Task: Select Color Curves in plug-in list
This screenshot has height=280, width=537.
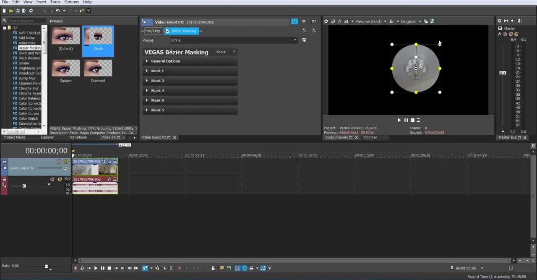Action: pyautogui.click(x=29, y=114)
